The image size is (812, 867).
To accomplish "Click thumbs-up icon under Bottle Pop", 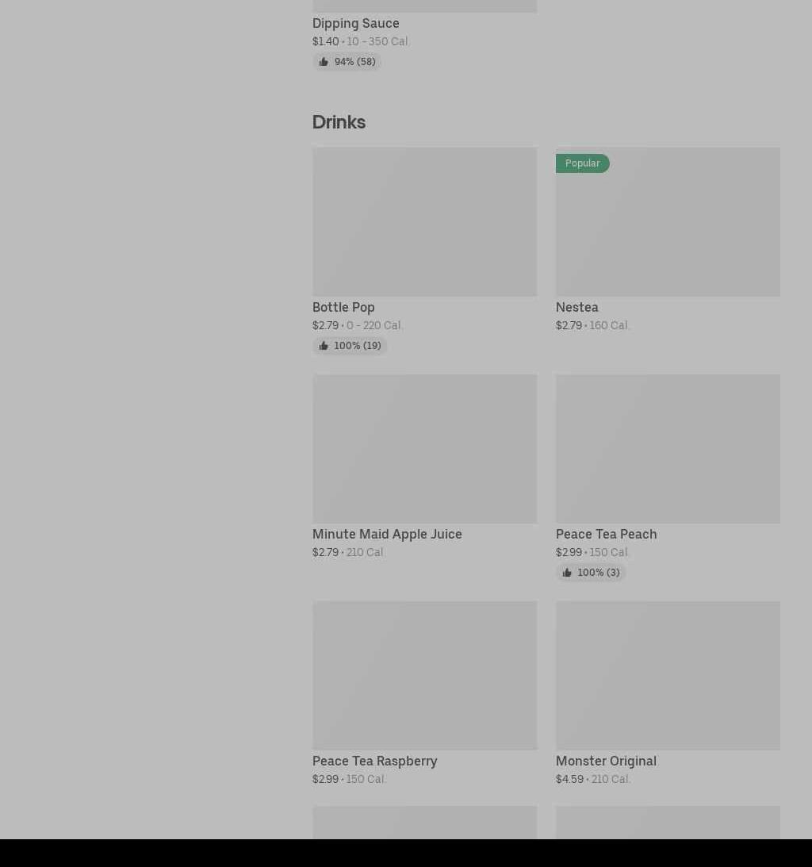I will click(x=324, y=346).
